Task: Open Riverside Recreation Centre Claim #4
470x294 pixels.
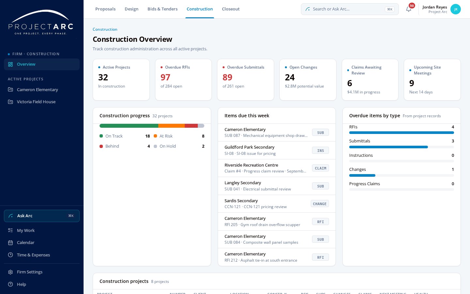Action: pos(277,168)
